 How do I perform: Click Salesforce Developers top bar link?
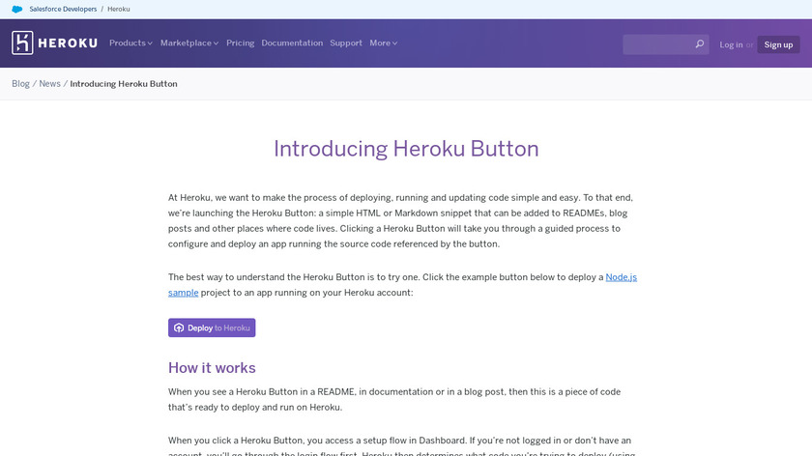(63, 9)
